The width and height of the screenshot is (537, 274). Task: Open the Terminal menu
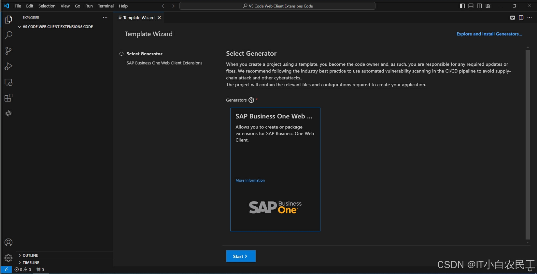click(x=106, y=6)
